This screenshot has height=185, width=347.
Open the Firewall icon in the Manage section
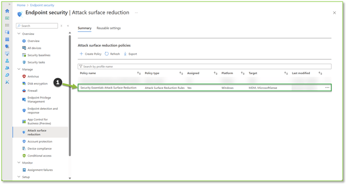click(x=24, y=90)
